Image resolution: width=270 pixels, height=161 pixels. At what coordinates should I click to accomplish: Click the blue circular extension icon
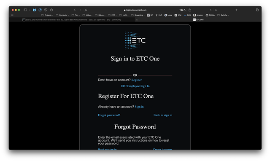coord(40,10)
